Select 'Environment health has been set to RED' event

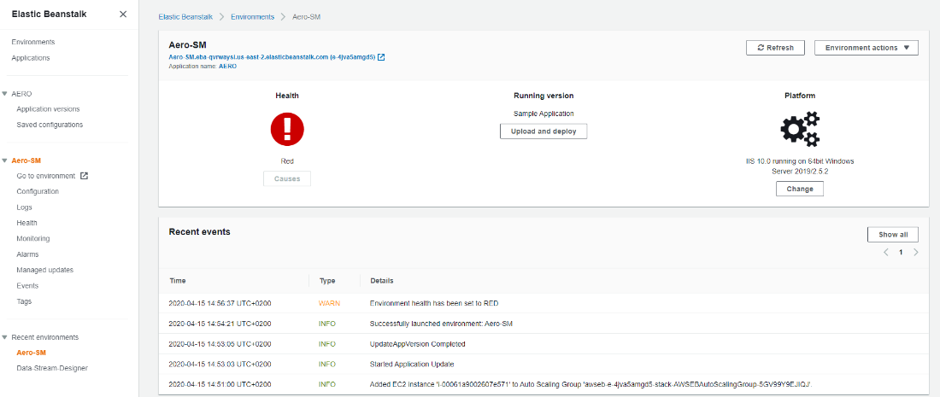(434, 304)
